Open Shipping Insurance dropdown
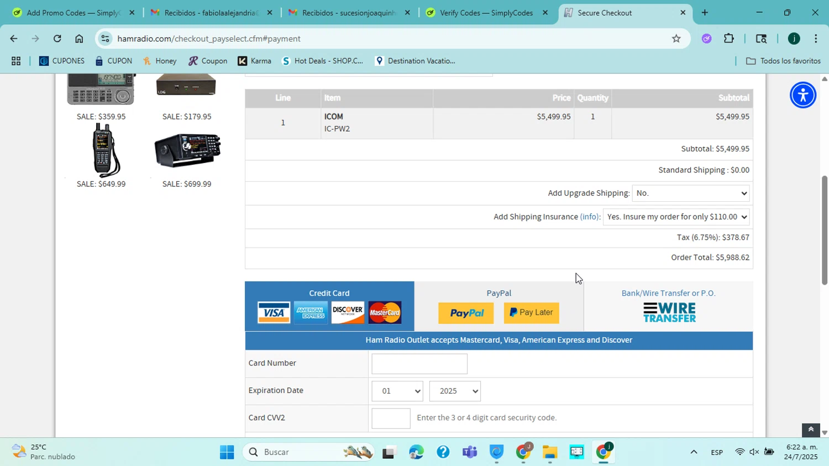 [x=676, y=217]
